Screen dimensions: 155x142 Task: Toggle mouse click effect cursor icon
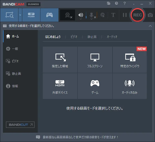click(102, 15)
